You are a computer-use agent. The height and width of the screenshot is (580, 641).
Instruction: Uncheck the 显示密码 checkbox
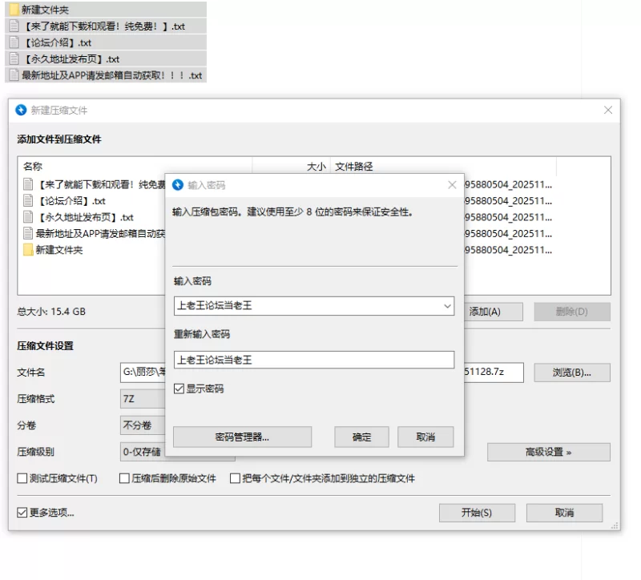click(x=179, y=389)
